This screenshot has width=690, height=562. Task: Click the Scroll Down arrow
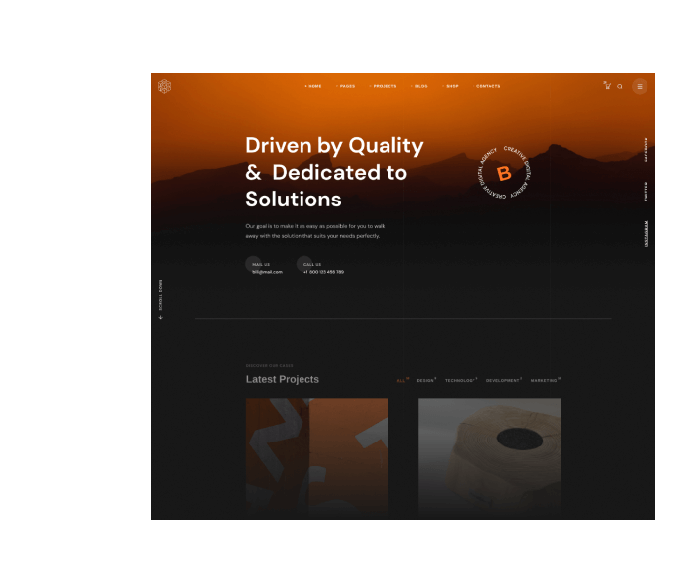pyautogui.click(x=161, y=317)
